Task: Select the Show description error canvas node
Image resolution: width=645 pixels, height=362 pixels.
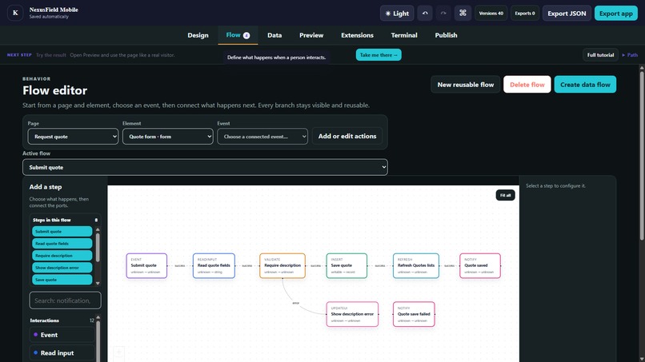Action: [x=352, y=314]
